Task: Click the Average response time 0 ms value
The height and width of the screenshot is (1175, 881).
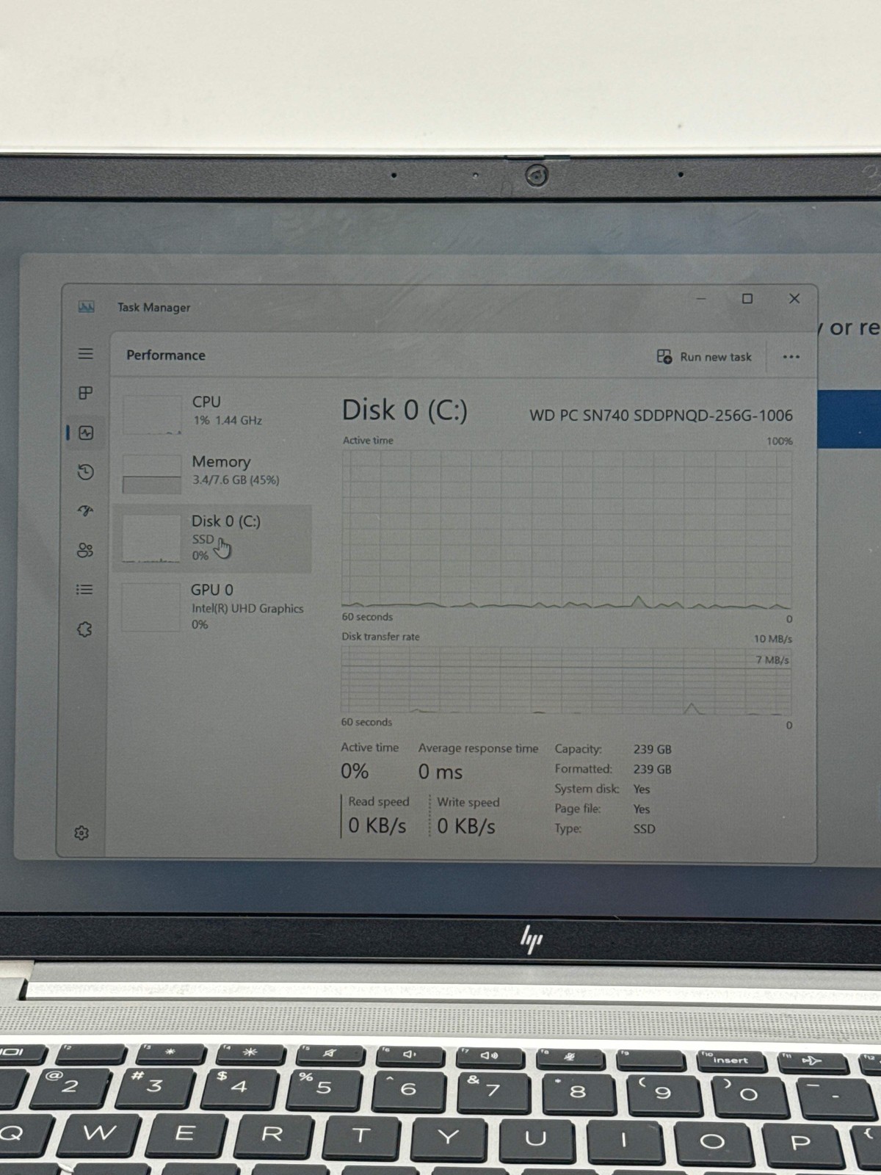Action: click(440, 772)
